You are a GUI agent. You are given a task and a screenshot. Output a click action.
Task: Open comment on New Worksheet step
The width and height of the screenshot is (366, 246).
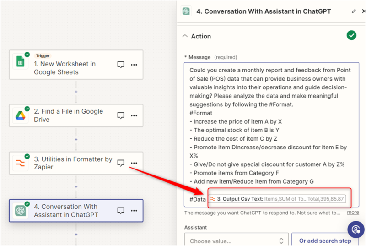pos(121,65)
